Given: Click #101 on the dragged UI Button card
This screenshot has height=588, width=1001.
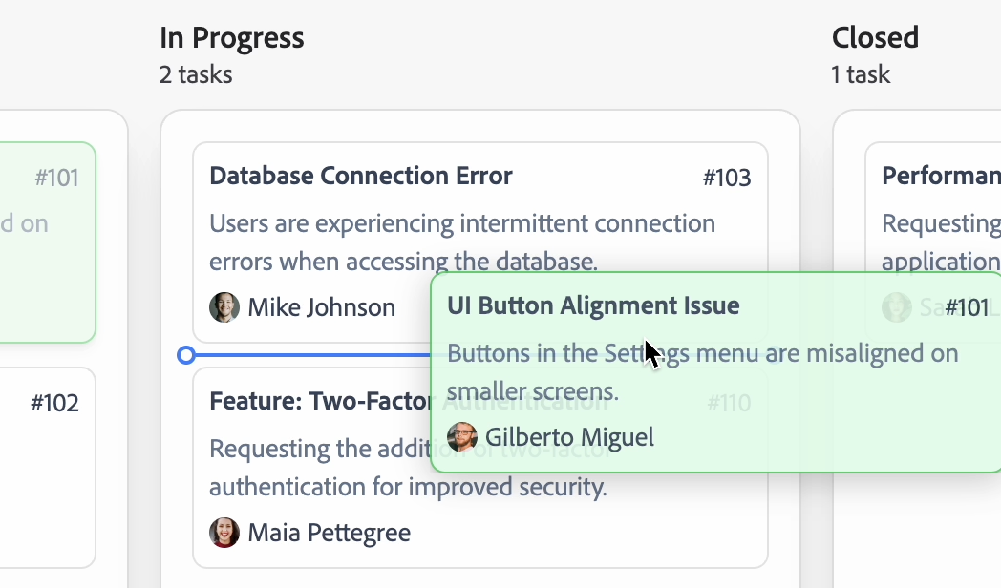Looking at the screenshot, I should click(x=967, y=307).
